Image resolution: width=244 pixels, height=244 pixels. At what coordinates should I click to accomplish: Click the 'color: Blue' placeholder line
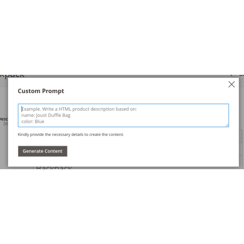[x=33, y=122]
